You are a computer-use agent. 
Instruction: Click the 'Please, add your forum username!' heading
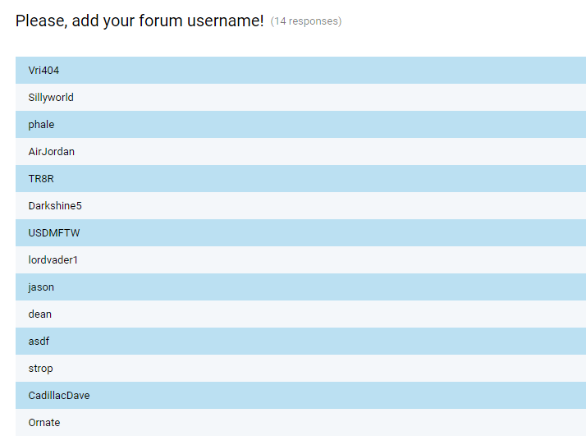(140, 21)
